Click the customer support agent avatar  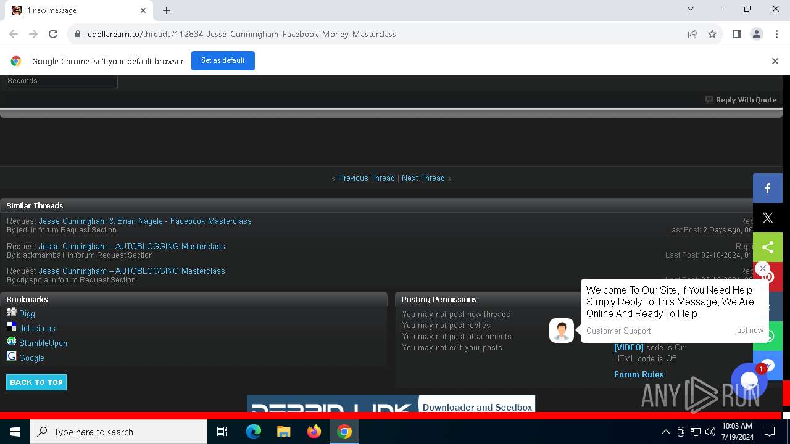562,331
